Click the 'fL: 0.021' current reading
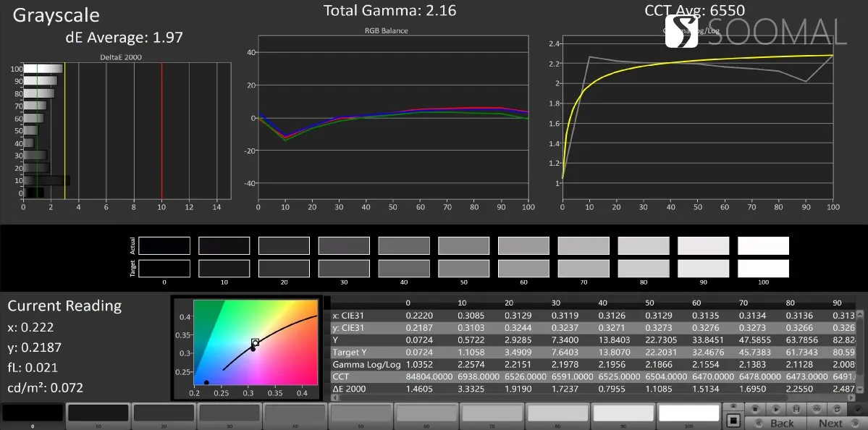The image size is (868, 430). pos(33,368)
